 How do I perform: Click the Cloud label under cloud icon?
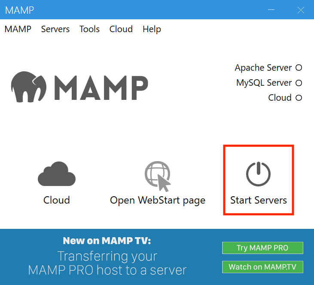[57, 200]
